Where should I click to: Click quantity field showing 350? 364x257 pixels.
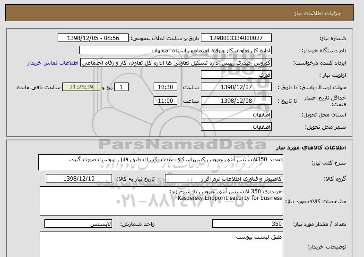[247, 224]
